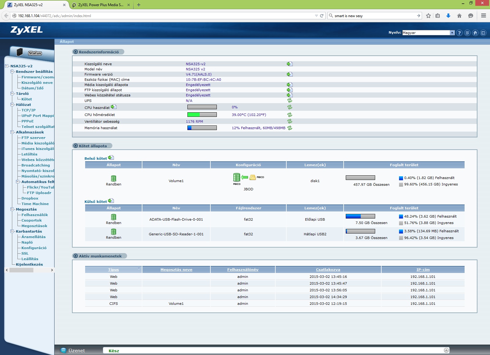Click ADATA USB drive status icon
This screenshot has height=355, width=490.
(x=114, y=217)
